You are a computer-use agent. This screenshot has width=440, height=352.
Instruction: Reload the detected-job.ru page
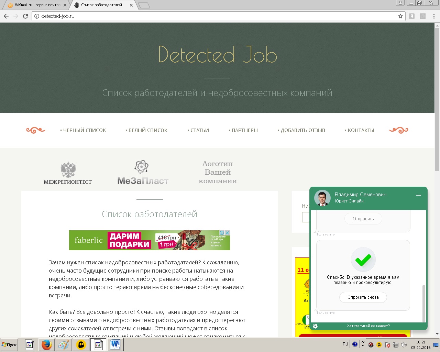click(x=25, y=16)
